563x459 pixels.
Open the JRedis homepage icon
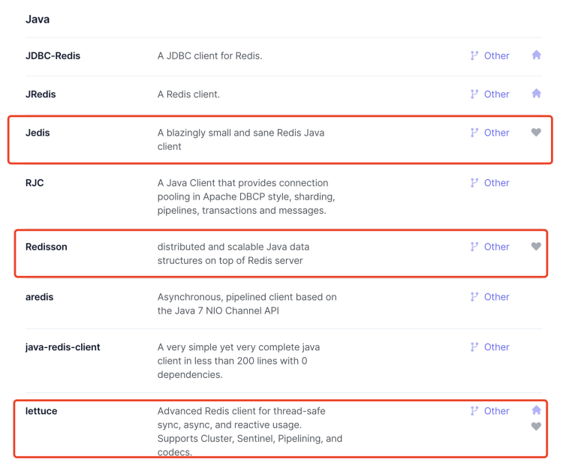click(536, 93)
